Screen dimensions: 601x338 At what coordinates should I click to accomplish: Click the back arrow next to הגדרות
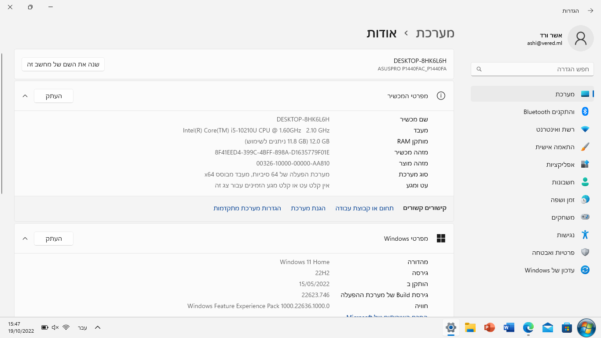[590, 11]
